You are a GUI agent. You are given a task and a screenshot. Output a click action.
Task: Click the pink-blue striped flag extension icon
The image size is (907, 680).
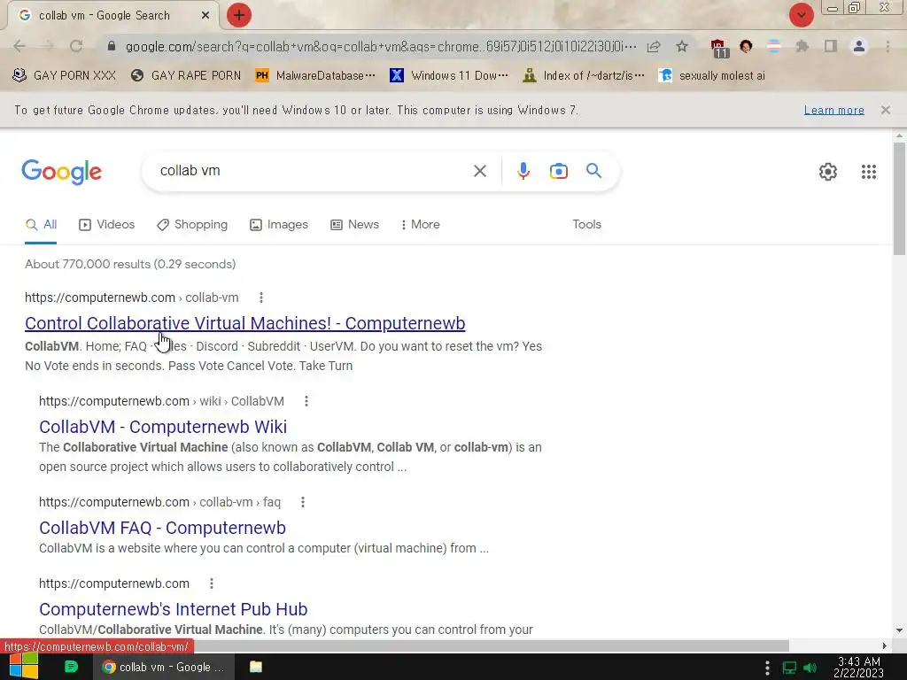coord(774,46)
